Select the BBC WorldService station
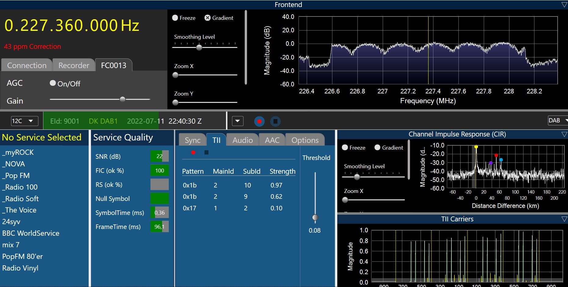This screenshot has height=287, width=568. tap(31, 233)
